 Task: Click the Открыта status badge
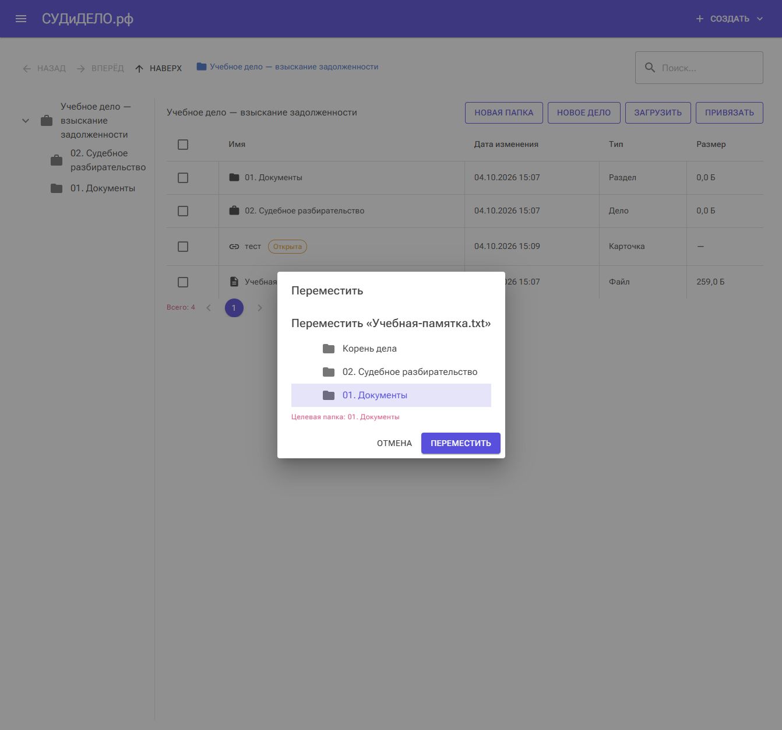[x=287, y=247]
